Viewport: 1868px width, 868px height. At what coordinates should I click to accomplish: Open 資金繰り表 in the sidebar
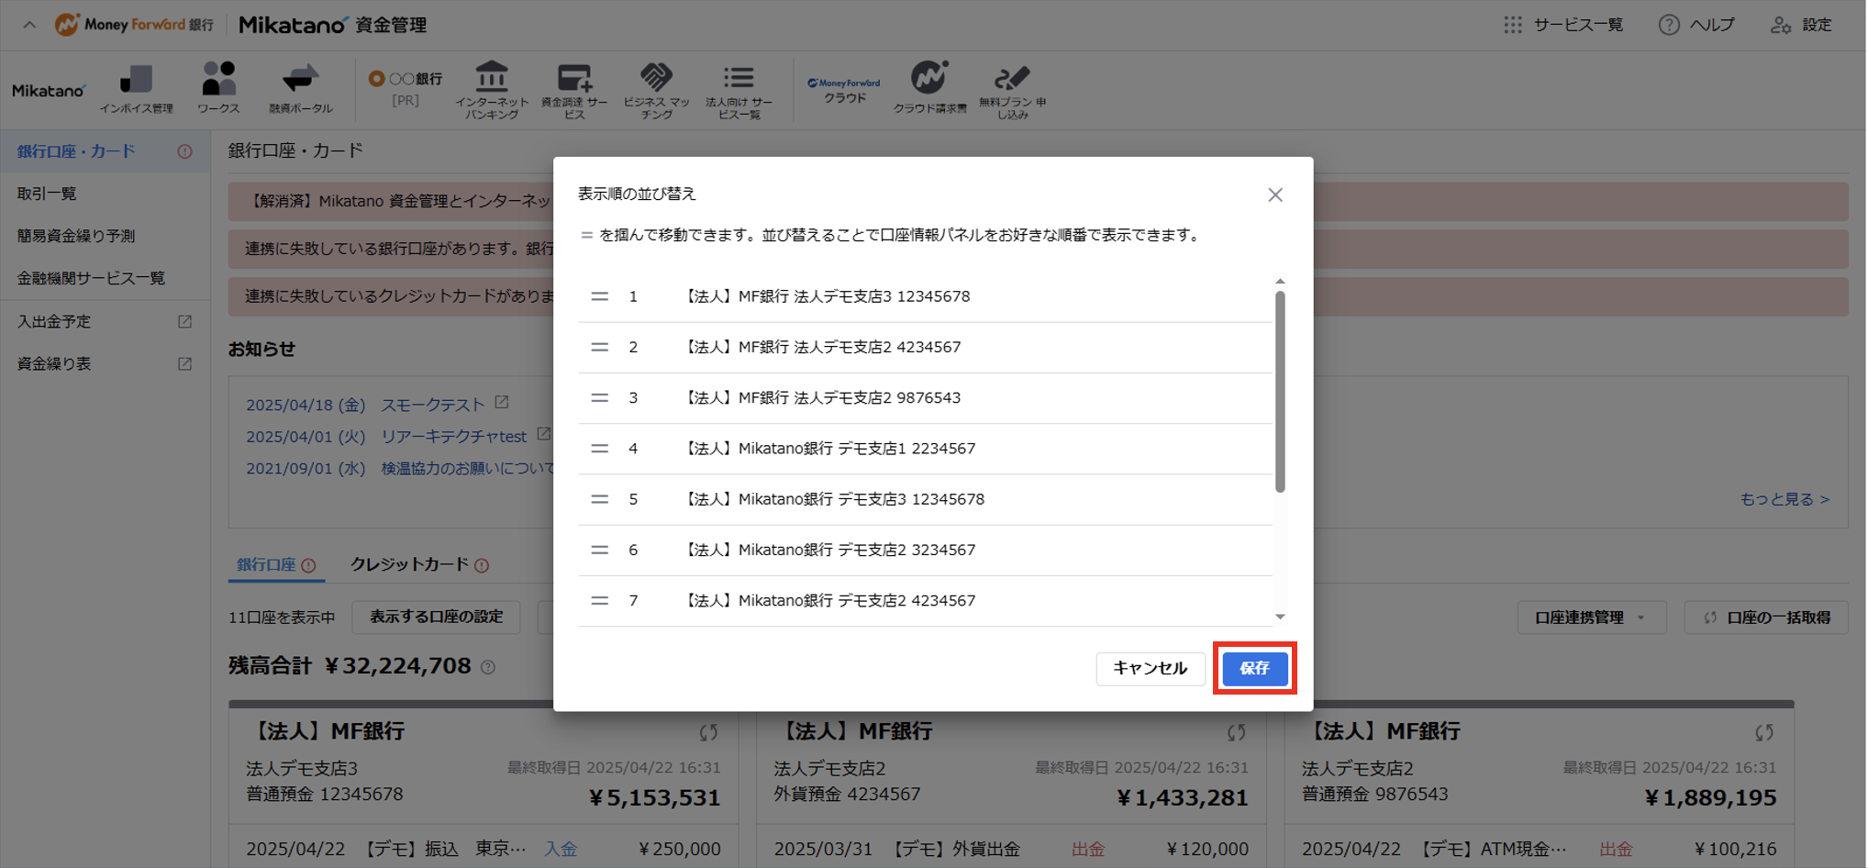(105, 364)
